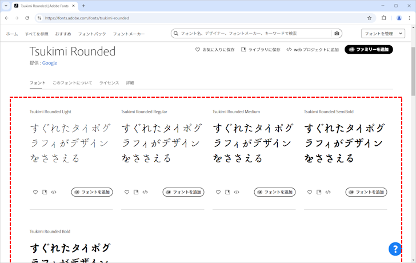Click お気に入りに保存 for the family
The image size is (416, 263).
pyautogui.click(x=215, y=50)
